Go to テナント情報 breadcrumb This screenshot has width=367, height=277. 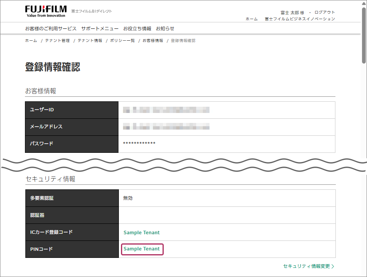point(90,41)
